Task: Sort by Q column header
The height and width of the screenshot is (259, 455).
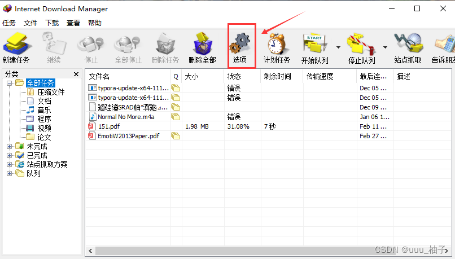Action: pos(176,76)
